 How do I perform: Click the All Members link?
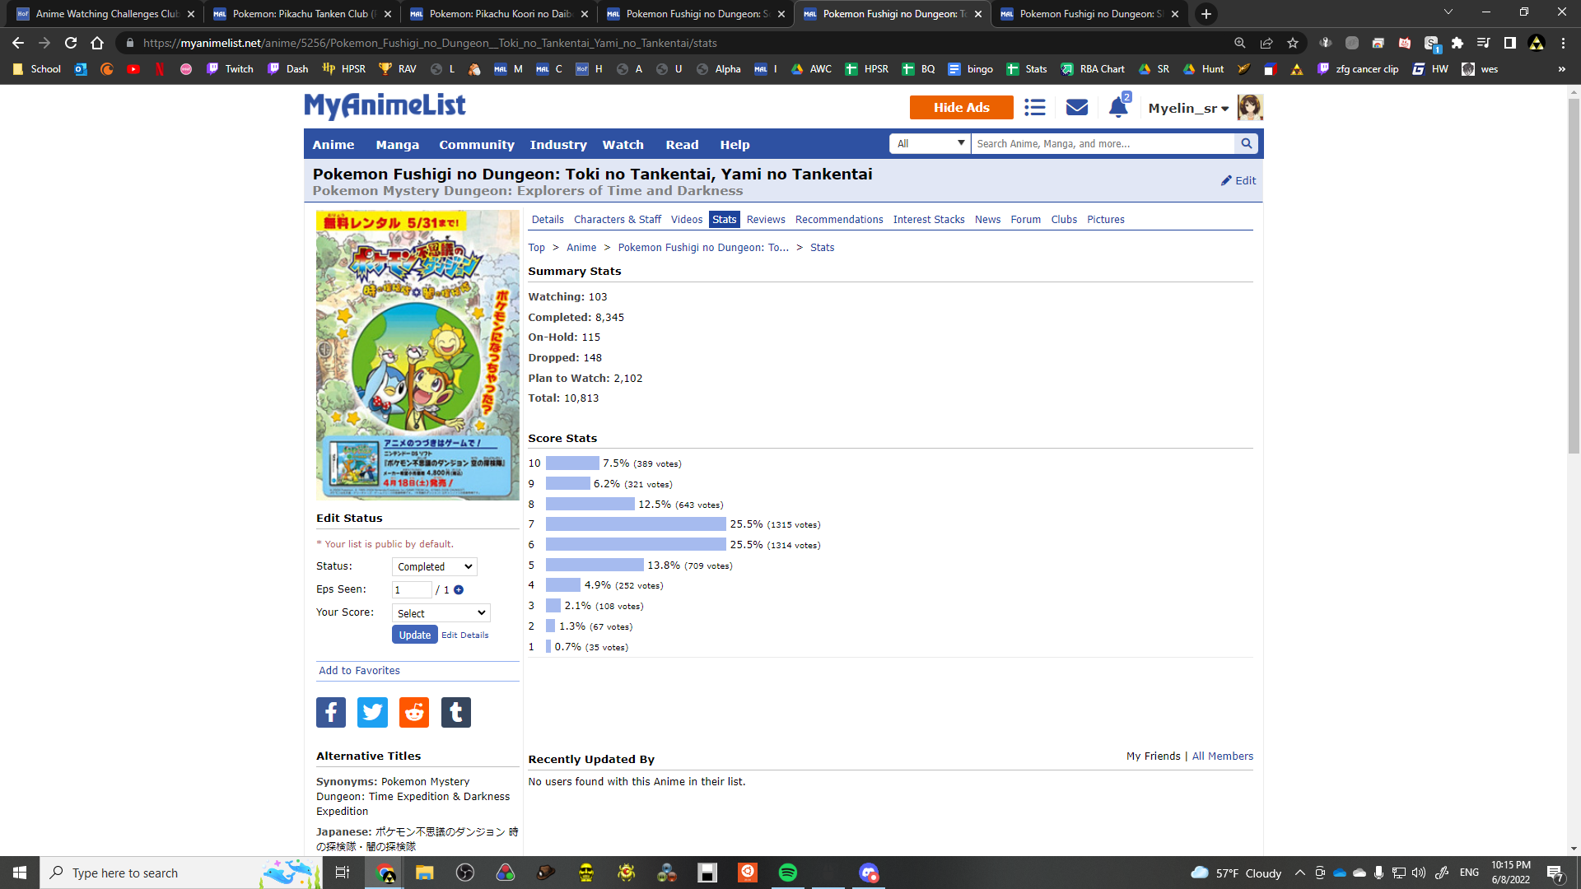(1222, 756)
